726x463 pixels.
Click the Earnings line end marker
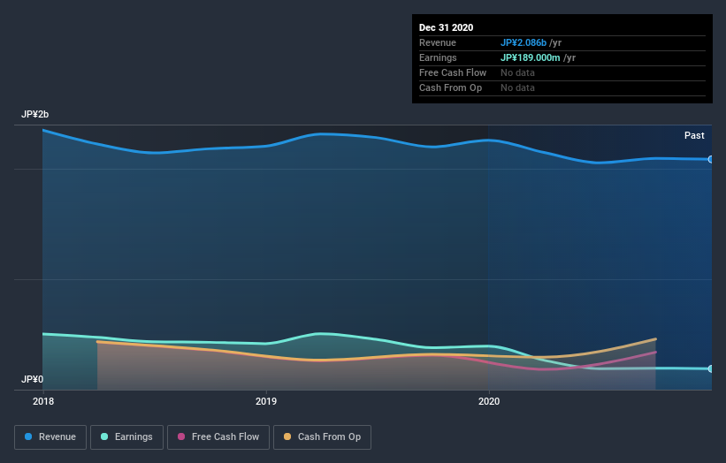710,368
